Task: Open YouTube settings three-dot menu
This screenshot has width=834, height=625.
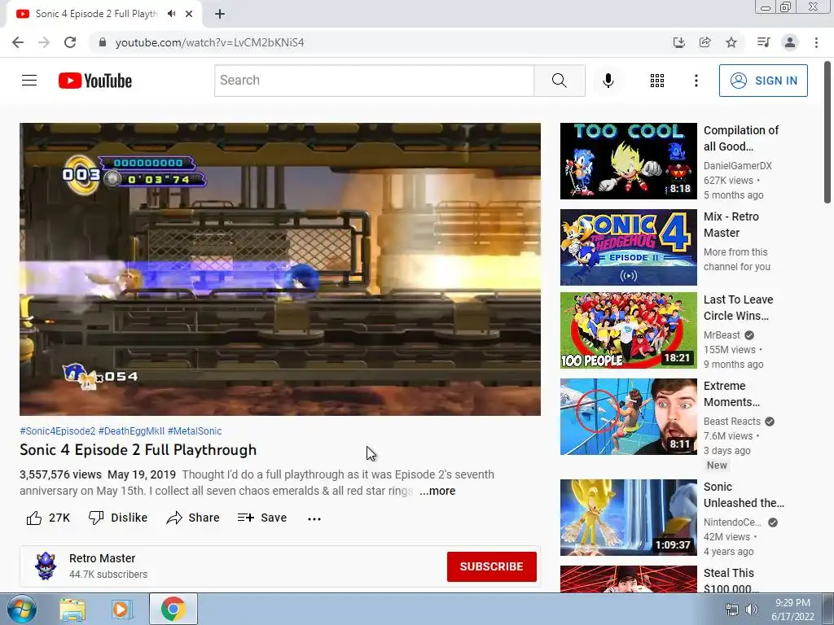Action: 696,81
